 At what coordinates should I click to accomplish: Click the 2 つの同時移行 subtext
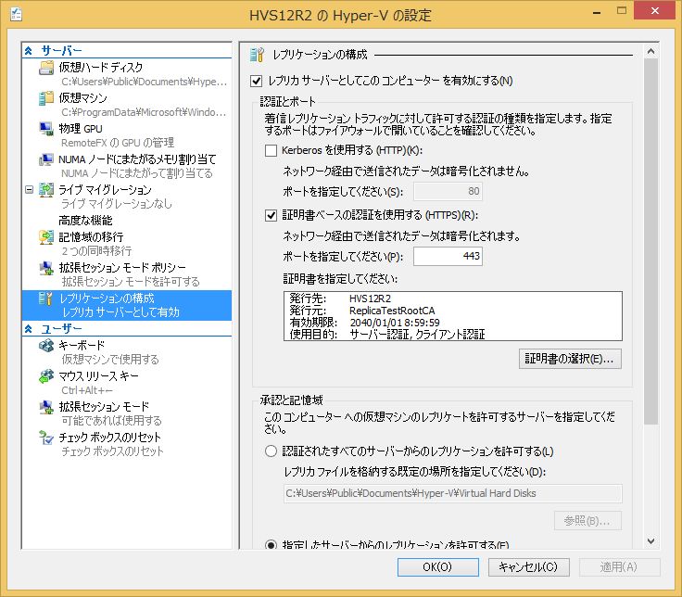(x=96, y=251)
